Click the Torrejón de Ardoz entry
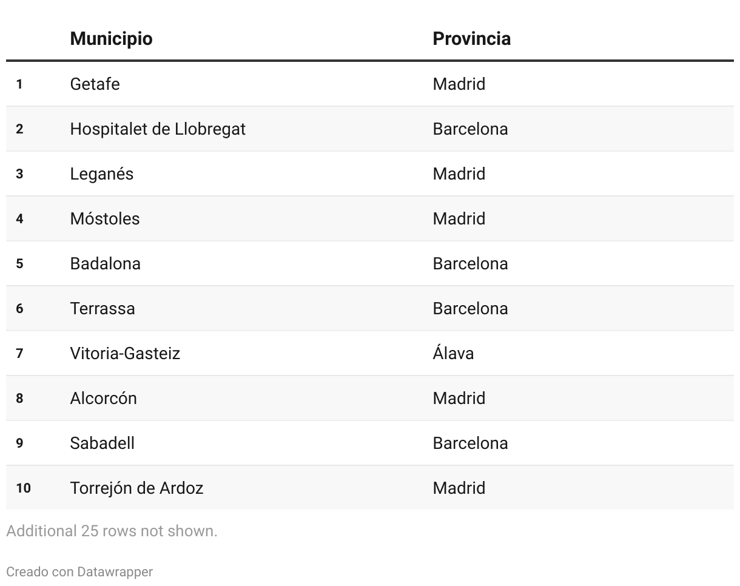 (x=136, y=488)
